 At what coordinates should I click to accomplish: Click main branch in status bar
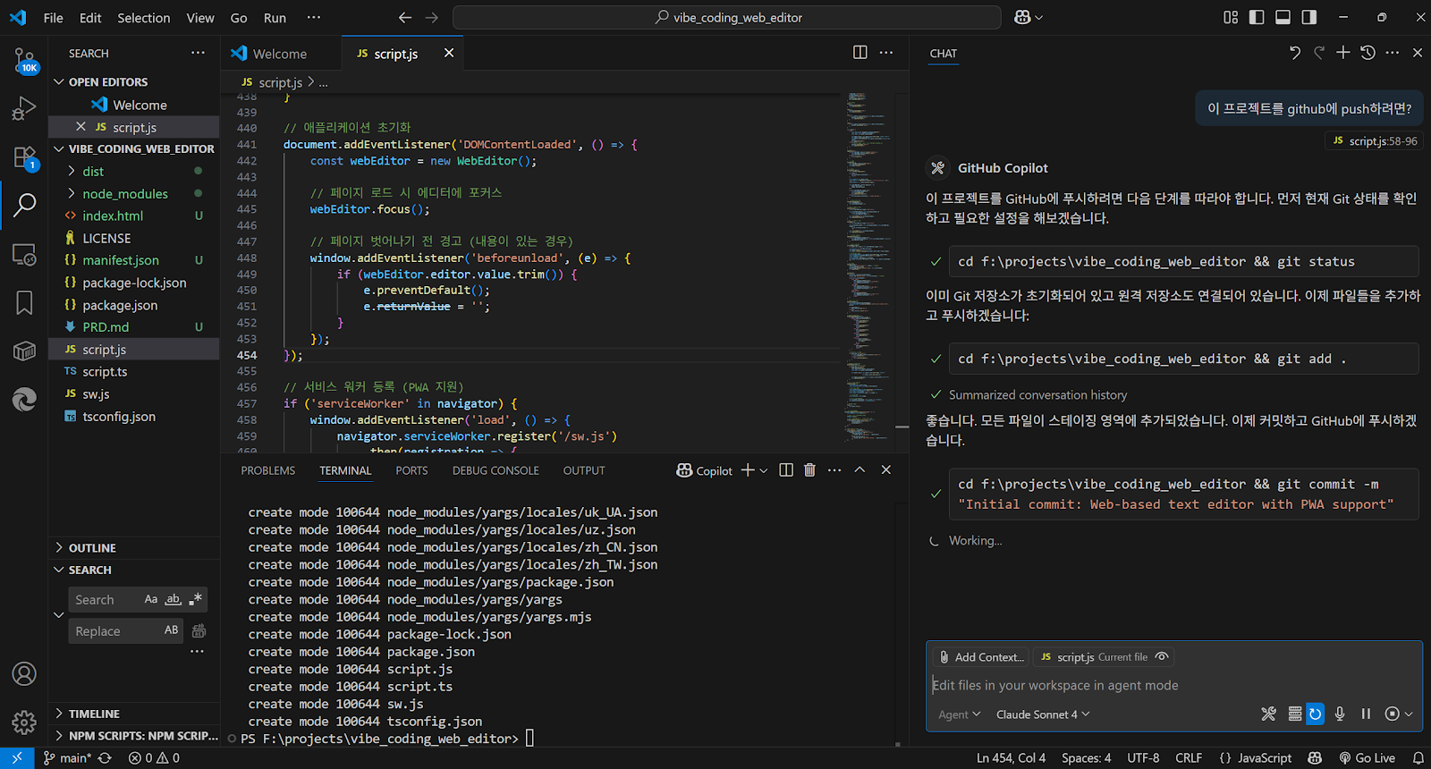pyautogui.click(x=67, y=758)
